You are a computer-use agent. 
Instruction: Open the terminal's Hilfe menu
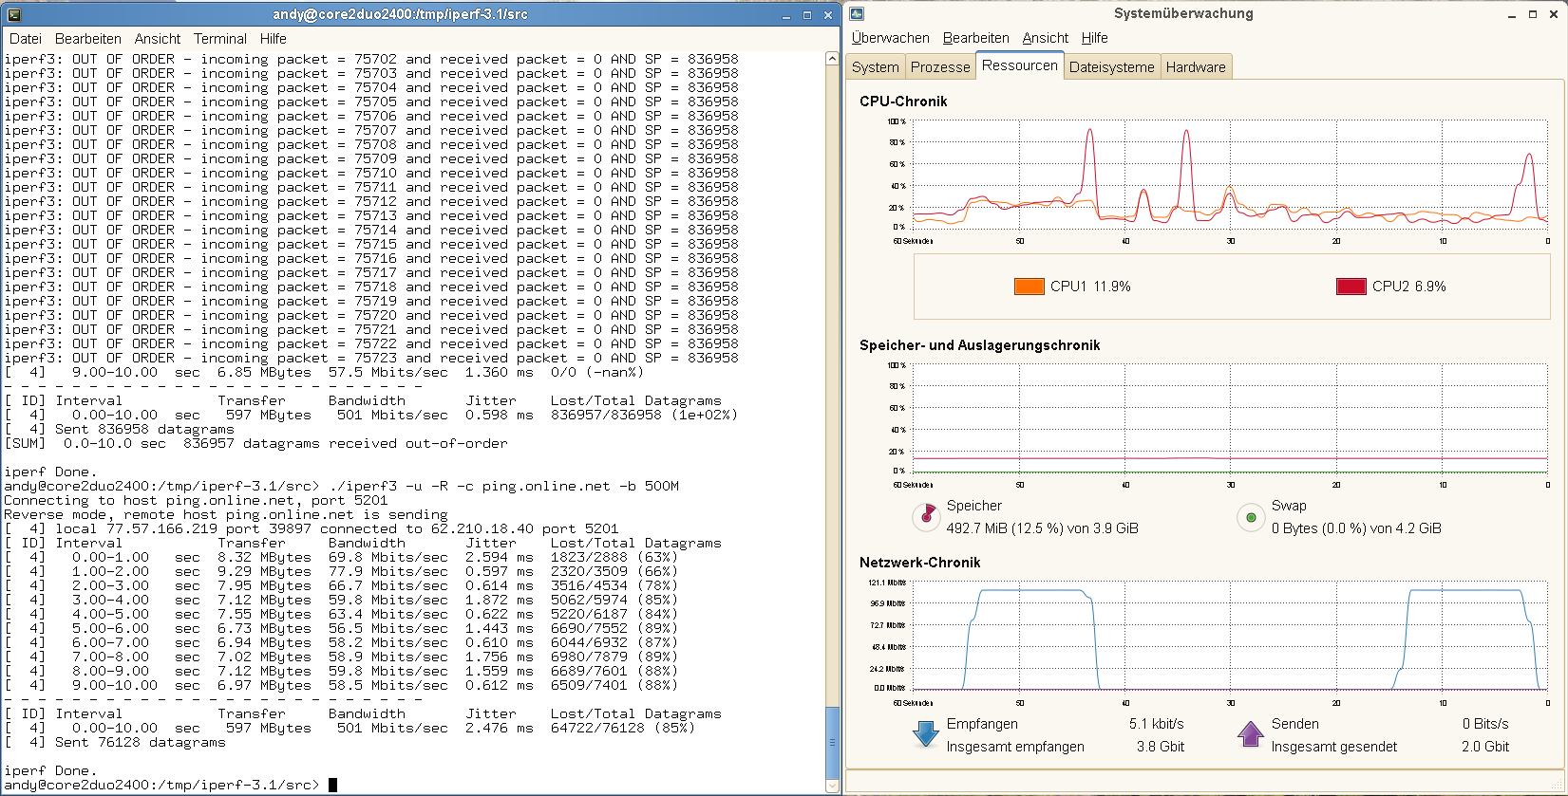(x=274, y=39)
